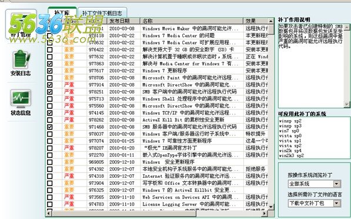Check the box for patch 978037

50,134
